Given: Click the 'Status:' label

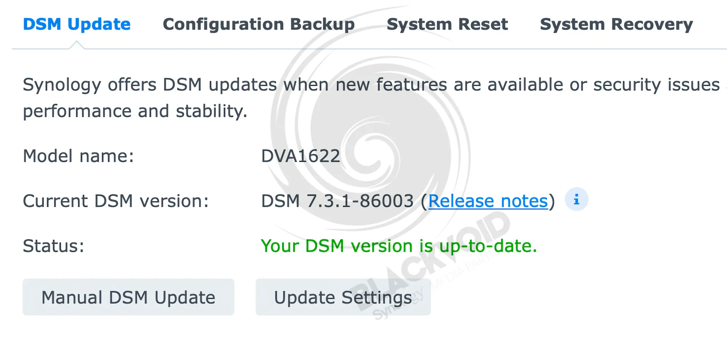Looking at the screenshot, I should (53, 246).
